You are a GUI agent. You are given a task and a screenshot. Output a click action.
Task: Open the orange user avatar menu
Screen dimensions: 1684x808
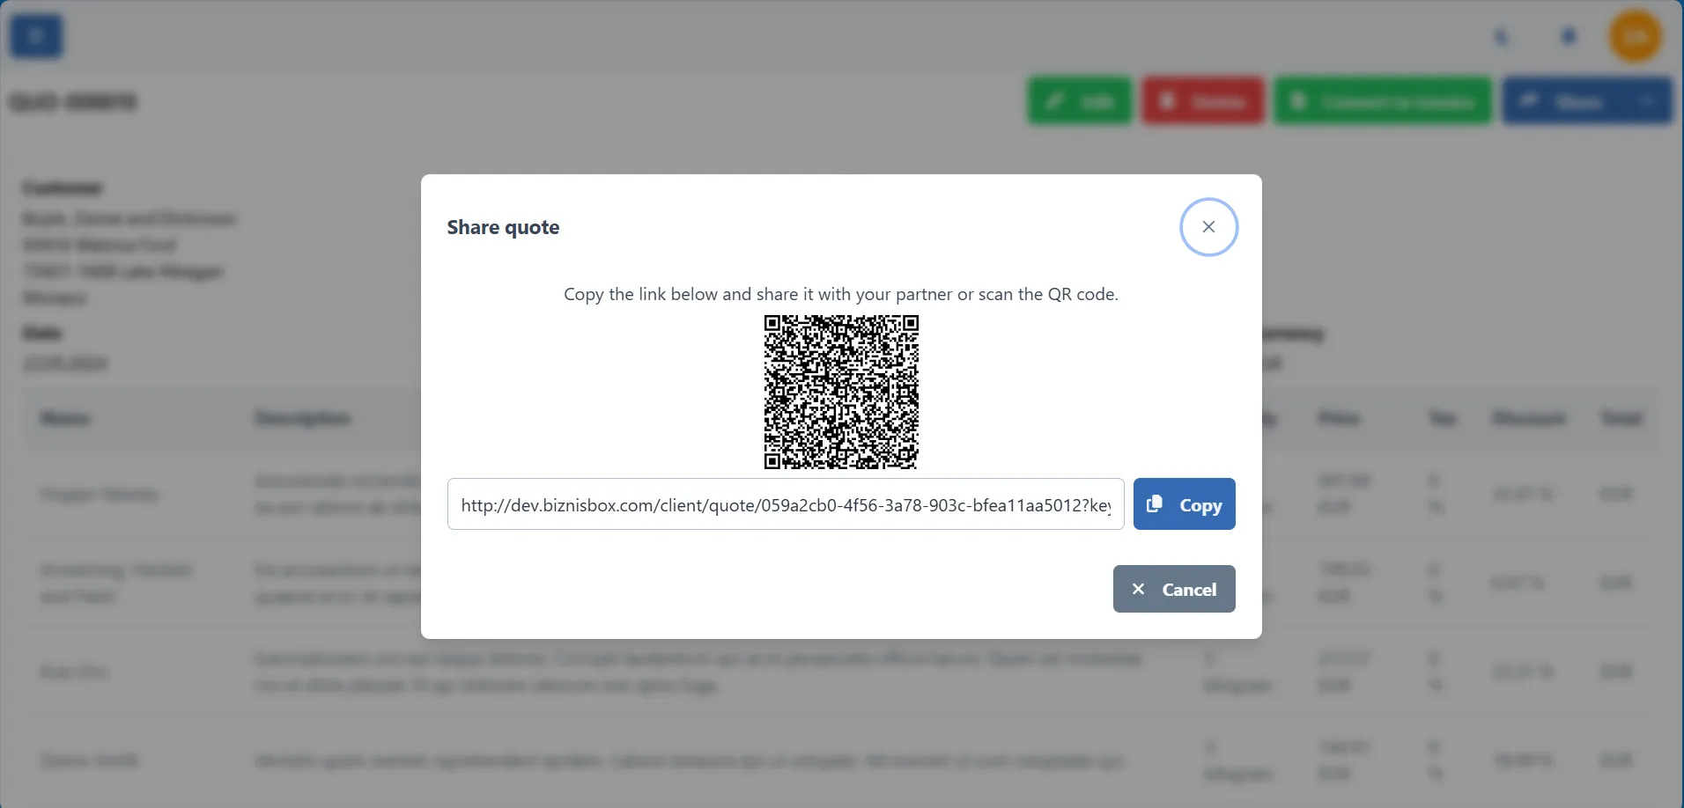tap(1635, 37)
